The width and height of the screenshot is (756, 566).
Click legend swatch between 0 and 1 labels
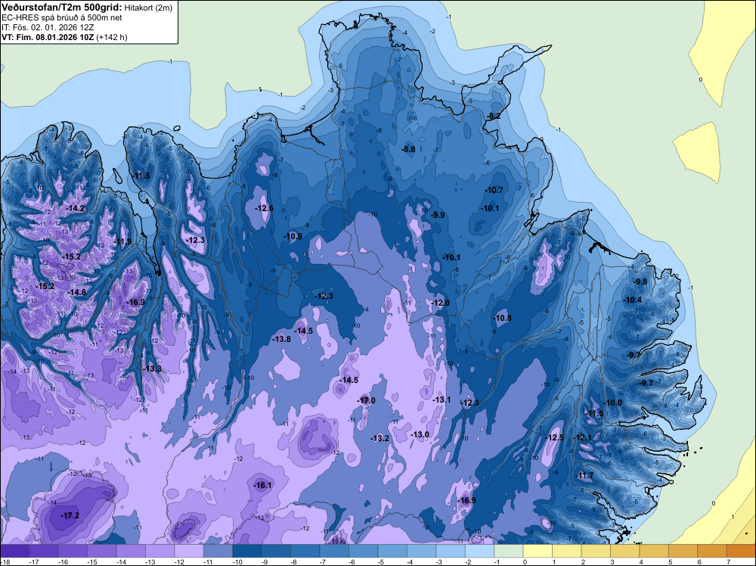[x=538, y=551]
